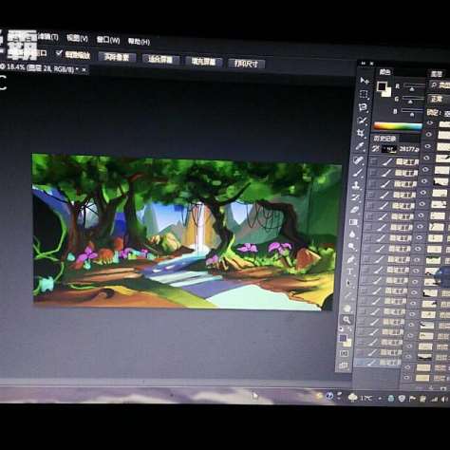Click the 填充屏幕 button
Image resolution: width=450 pixels, height=450 pixels.
(x=203, y=62)
